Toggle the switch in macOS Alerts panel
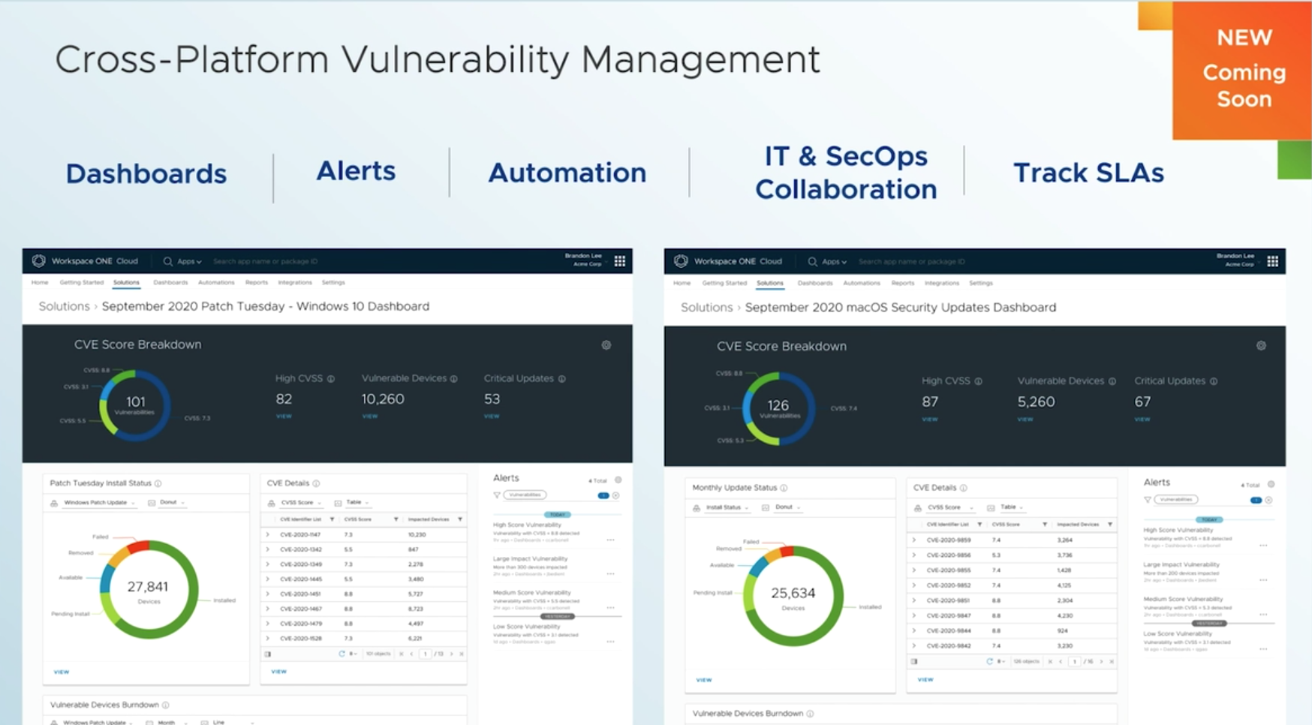The image size is (1312, 725). 1256,499
